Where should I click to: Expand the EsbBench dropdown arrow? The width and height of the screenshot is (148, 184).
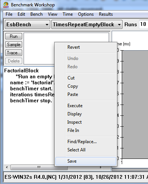(x=47, y=25)
